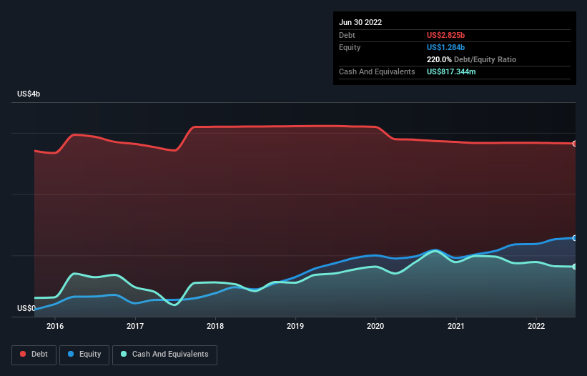Click the US$1.284b equity value
Screen dimensions: 587x376
click(445, 47)
